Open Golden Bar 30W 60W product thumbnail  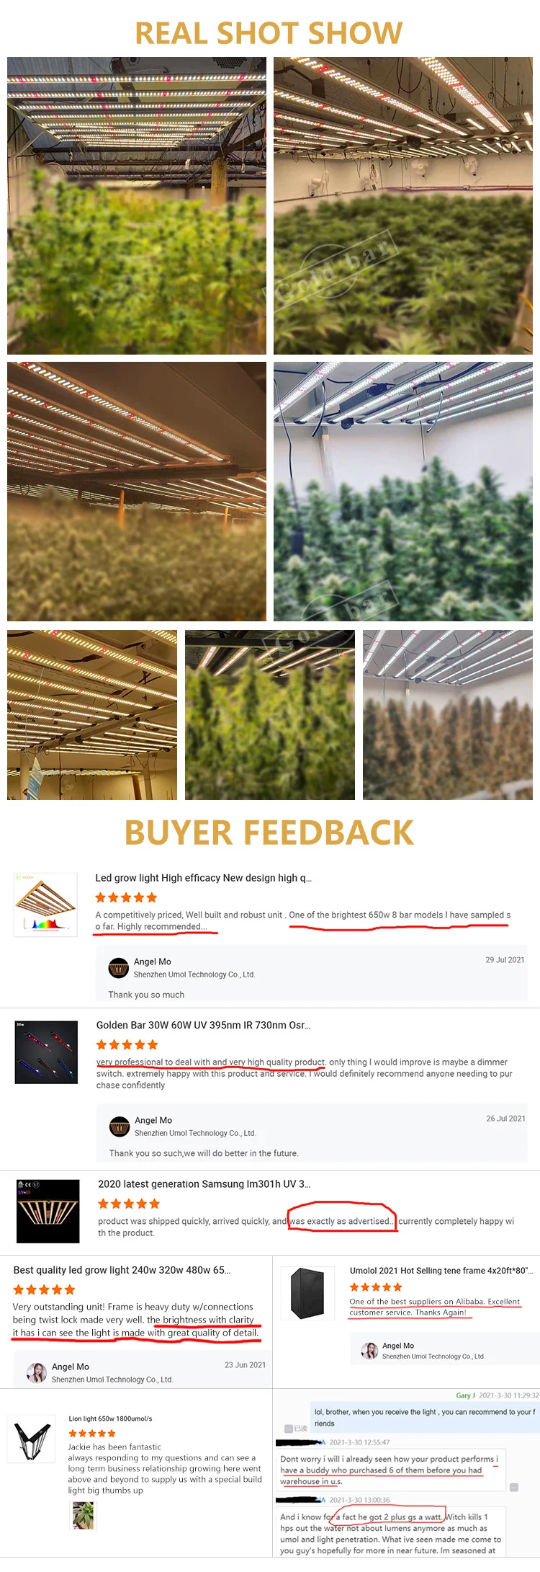46,1052
